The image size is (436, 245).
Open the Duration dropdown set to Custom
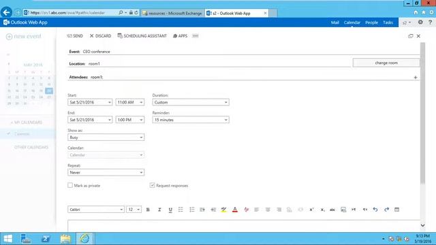(x=191, y=102)
